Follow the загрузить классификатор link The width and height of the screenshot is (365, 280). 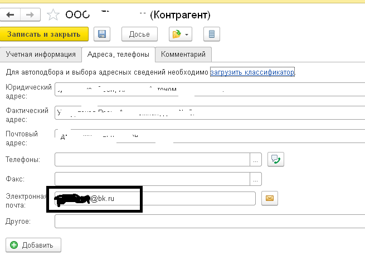tap(252, 72)
